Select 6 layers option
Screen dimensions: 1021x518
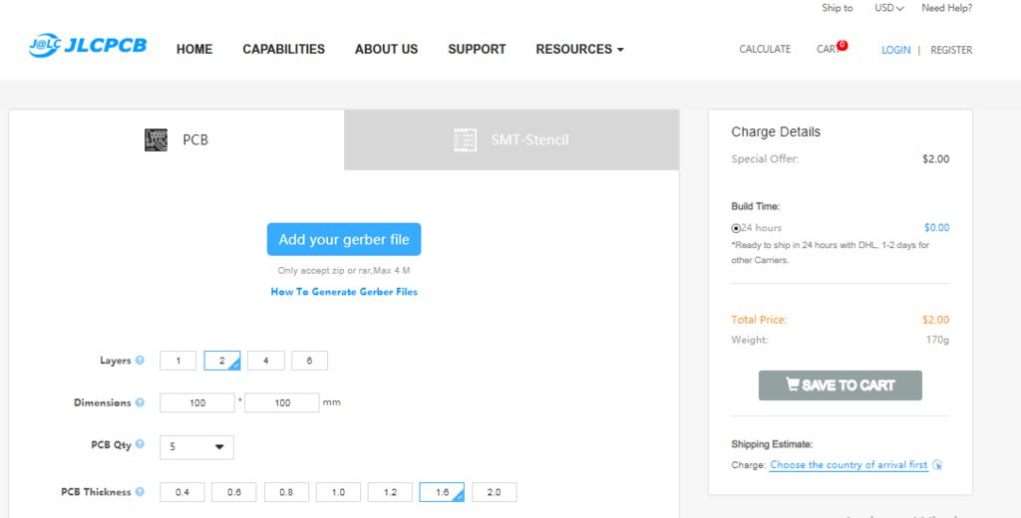[x=309, y=361]
